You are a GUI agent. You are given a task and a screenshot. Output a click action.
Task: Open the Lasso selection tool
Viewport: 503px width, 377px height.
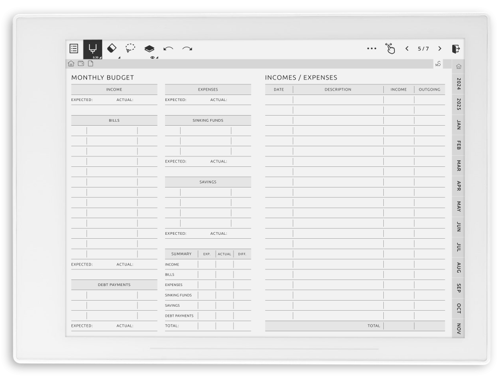pos(131,48)
